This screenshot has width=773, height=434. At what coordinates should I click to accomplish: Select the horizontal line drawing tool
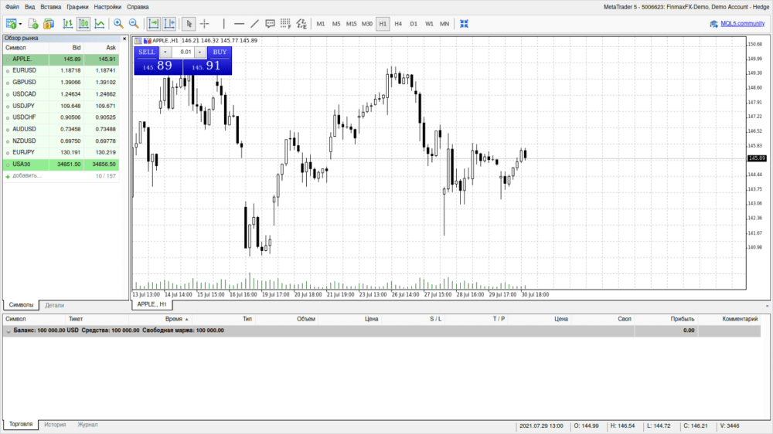point(239,24)
